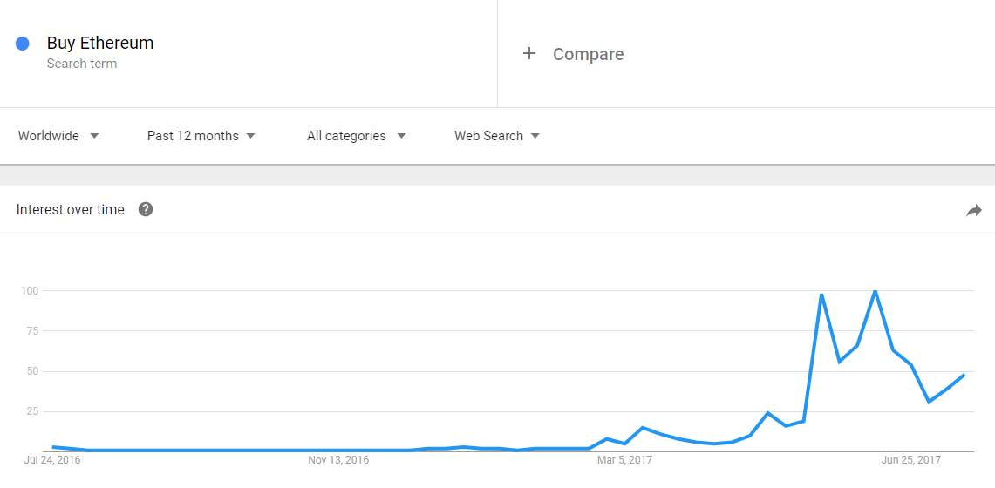The height and width of the screenshot is (488, 995).
Task: Open the Web Search type dropdown
Action: (497, 136)
